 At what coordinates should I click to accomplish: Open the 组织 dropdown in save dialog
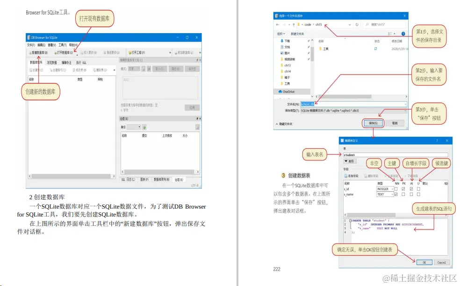coord(281,34)
